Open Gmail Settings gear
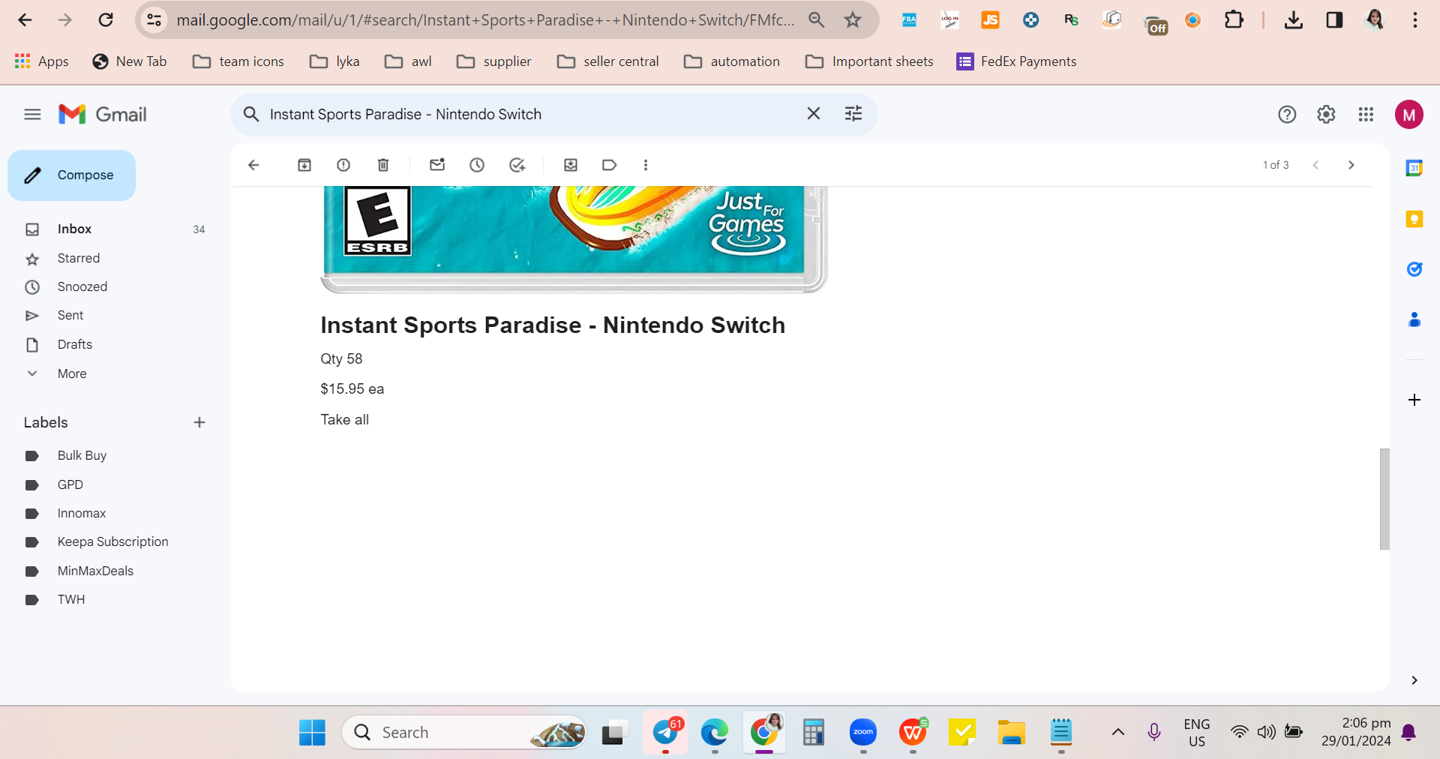The width and height of the screenshot is (1440, 759). coord(1326,115)
